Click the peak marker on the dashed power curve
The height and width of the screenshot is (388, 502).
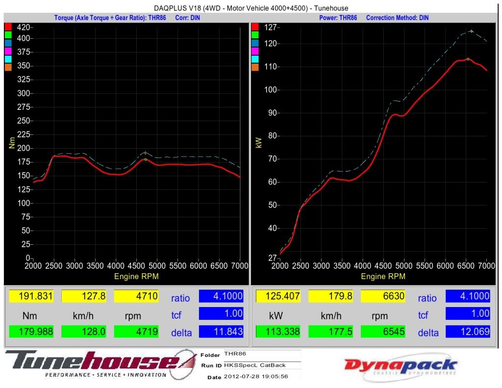[472, 31]
